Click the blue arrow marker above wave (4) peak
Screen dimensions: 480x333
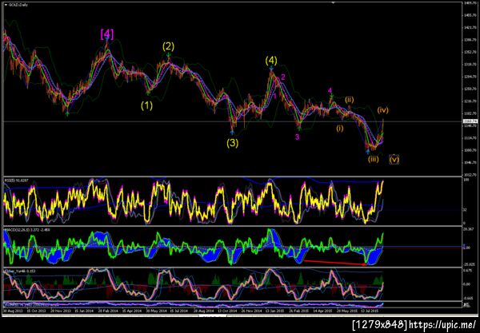[x=271, y=69]
